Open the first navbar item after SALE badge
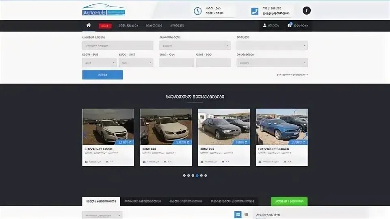390x219 pixels. pos(128,26)
